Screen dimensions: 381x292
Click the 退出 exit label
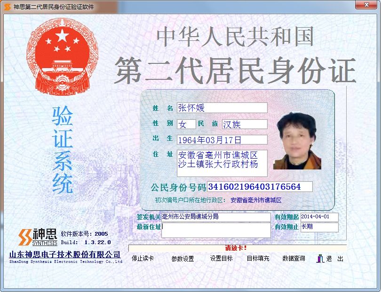click(x=334, y=259)
